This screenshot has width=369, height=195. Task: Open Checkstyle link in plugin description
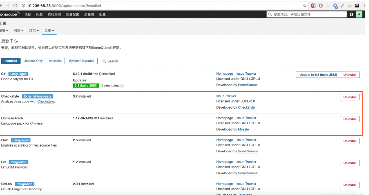click(x=46, y=102)
